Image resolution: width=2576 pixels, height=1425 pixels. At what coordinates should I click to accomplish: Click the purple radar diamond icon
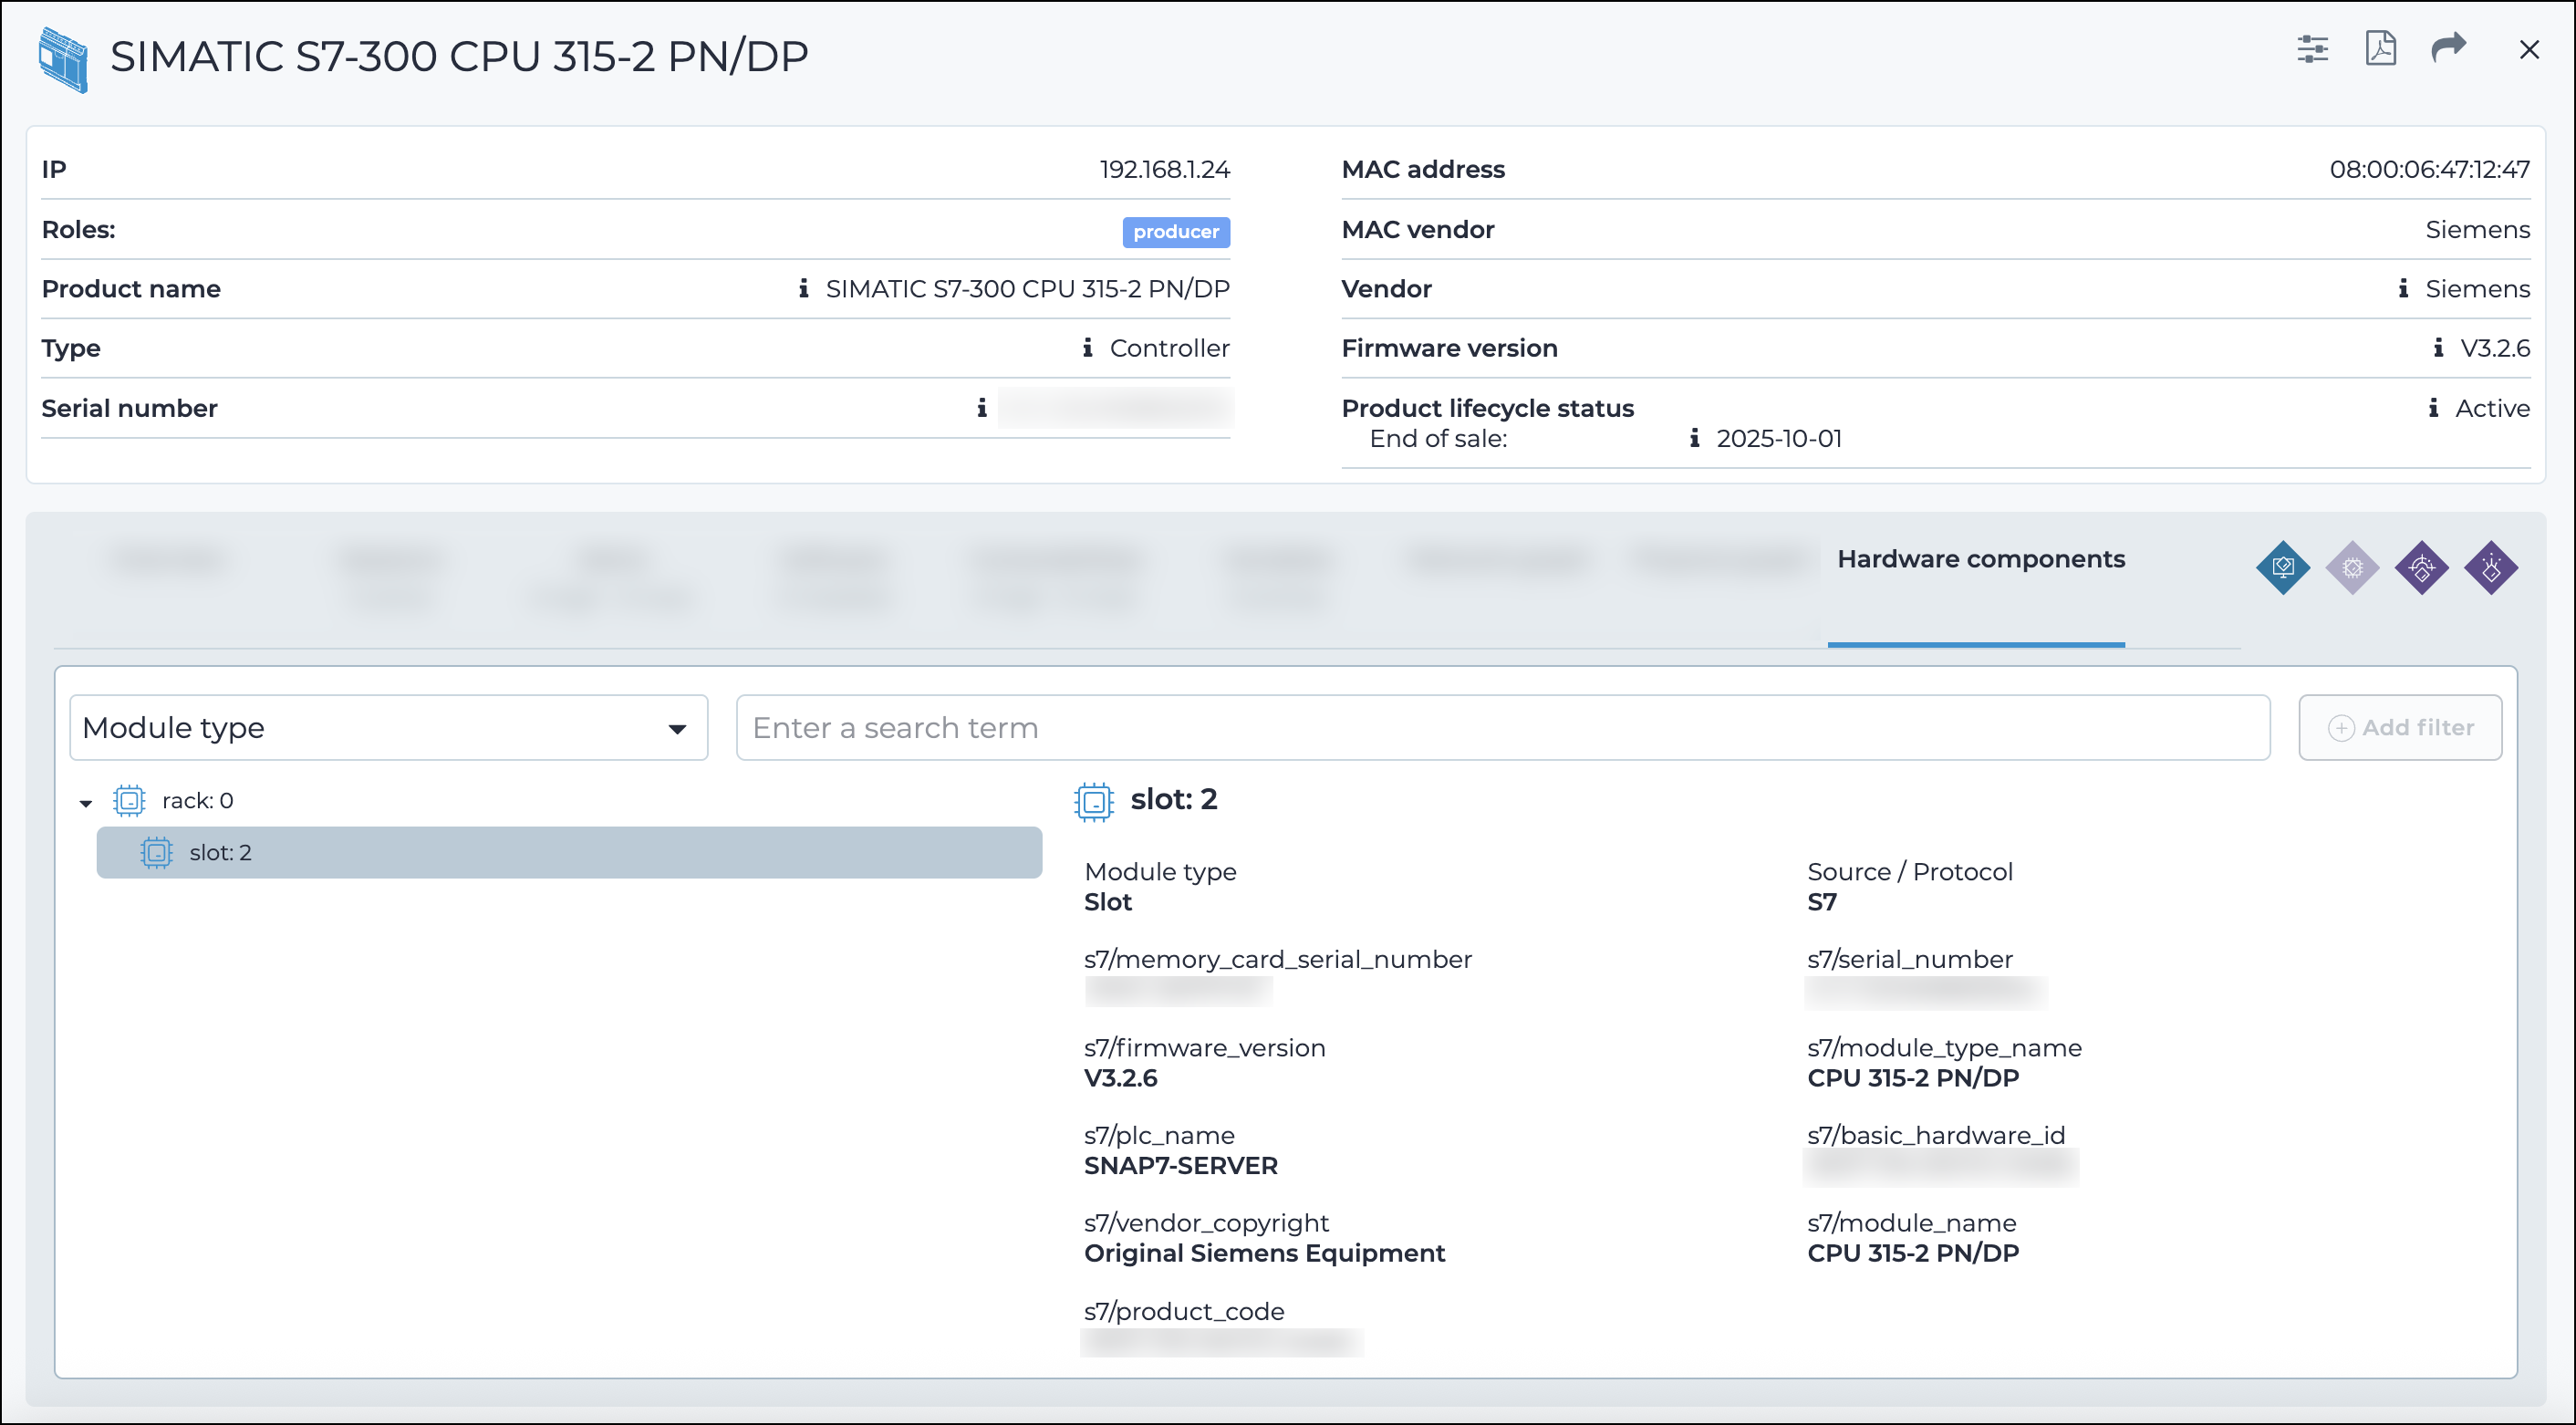2421,568
